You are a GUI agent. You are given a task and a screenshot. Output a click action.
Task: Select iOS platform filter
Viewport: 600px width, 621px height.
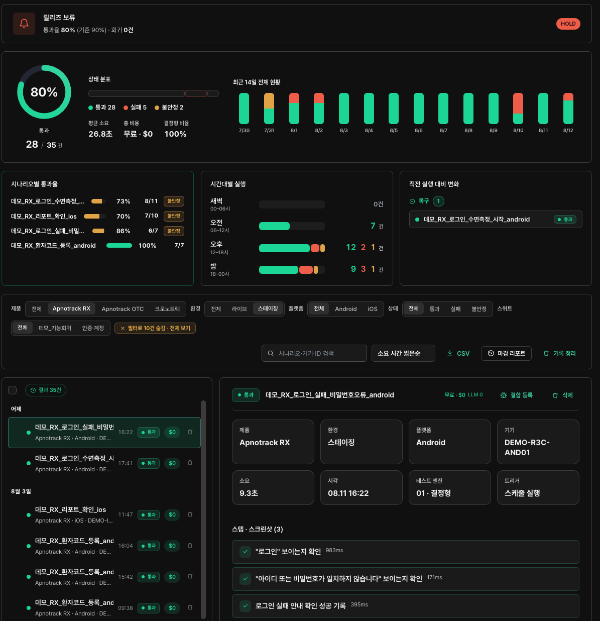[373, 308]
